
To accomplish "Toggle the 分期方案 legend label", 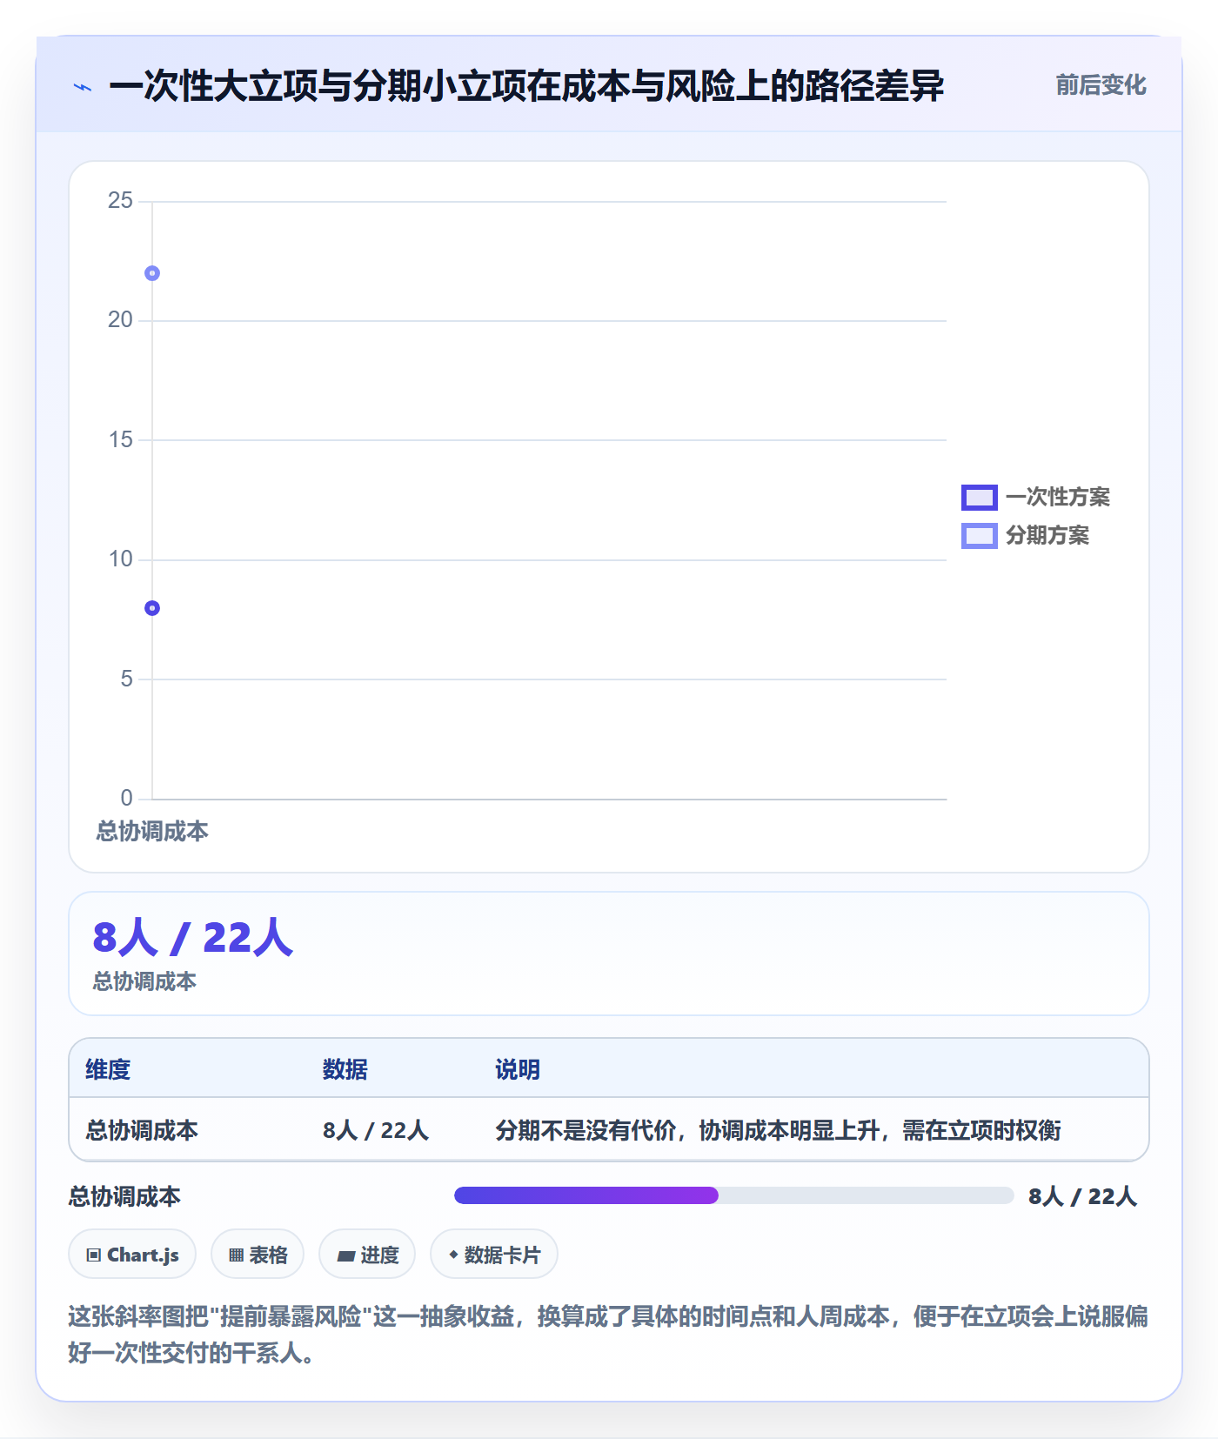I will 1047,535.
